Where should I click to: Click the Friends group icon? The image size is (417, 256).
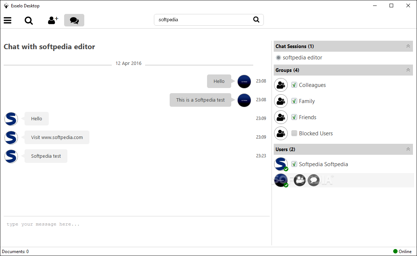pyautogui.click(x=281, y=117)
